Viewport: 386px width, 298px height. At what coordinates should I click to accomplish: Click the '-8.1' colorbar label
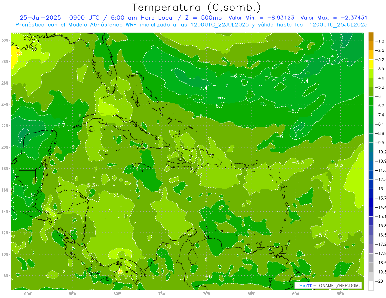[380, 124]
